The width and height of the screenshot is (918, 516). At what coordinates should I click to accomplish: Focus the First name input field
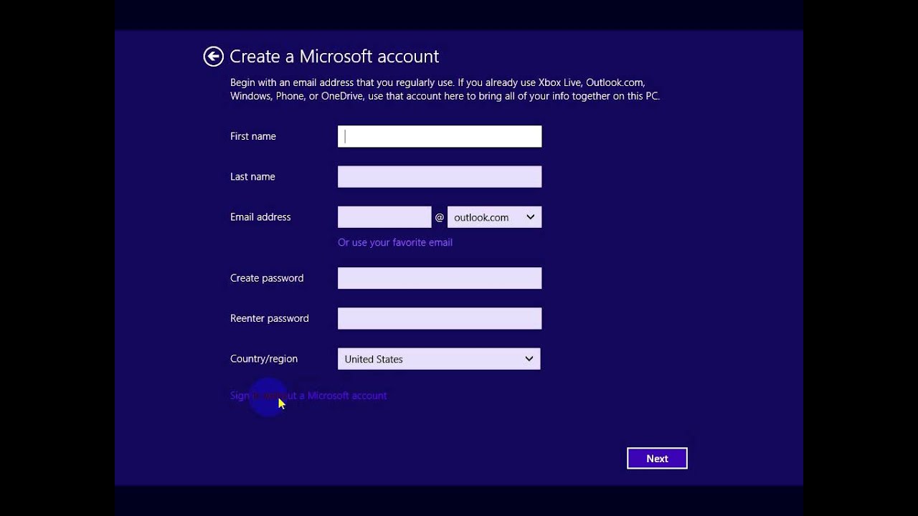tap(440, 136)
